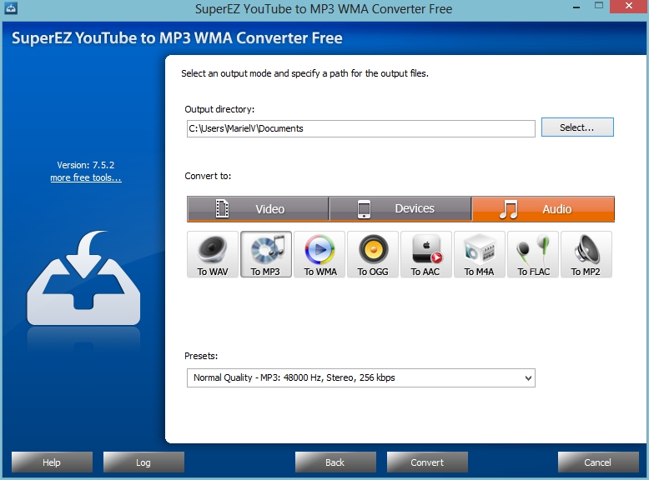The width and height of the screenshot is (649, 480).
Task: Follow the 'more free tools...' link
Action: (85, 178)
